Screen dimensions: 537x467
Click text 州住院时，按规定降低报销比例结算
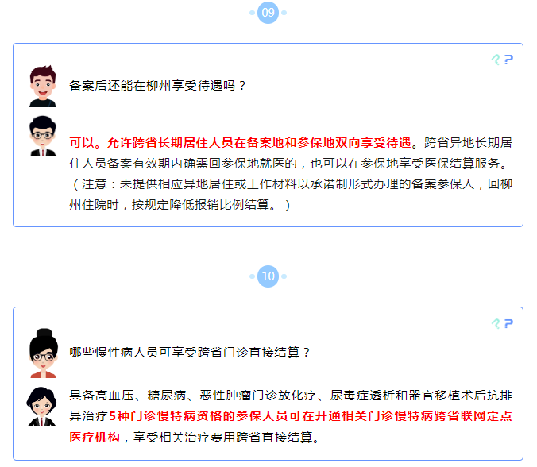(169, 205)
